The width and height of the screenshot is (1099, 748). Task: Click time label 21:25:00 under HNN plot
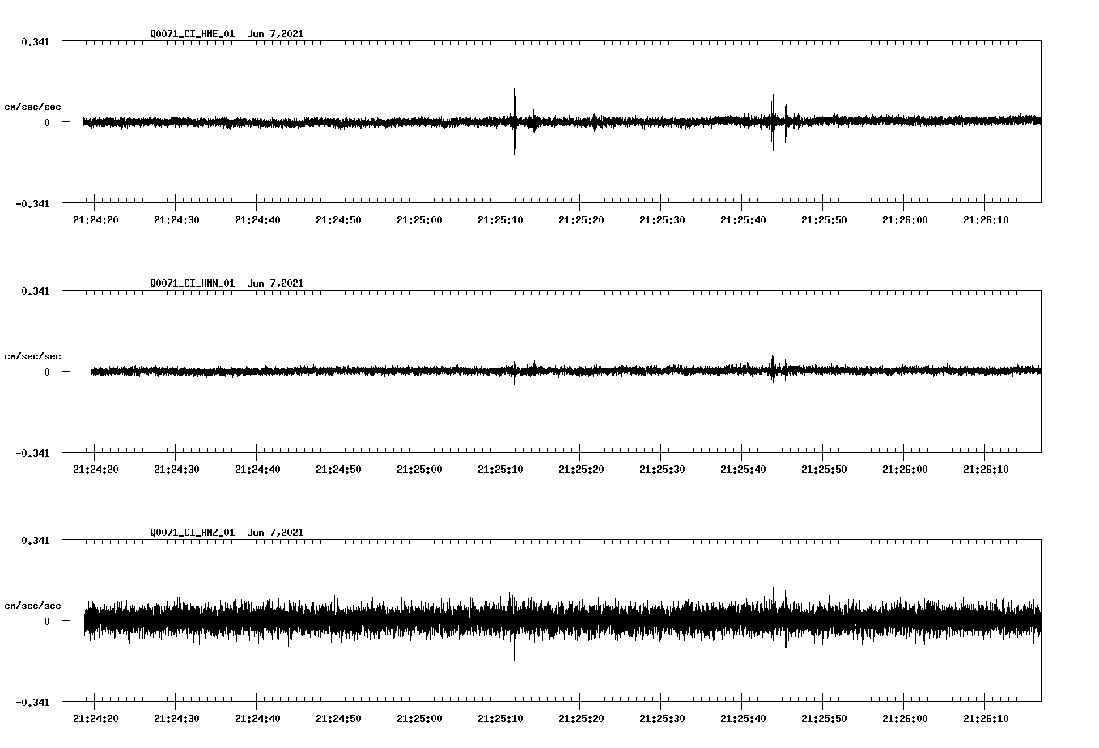tap(419, 469)
